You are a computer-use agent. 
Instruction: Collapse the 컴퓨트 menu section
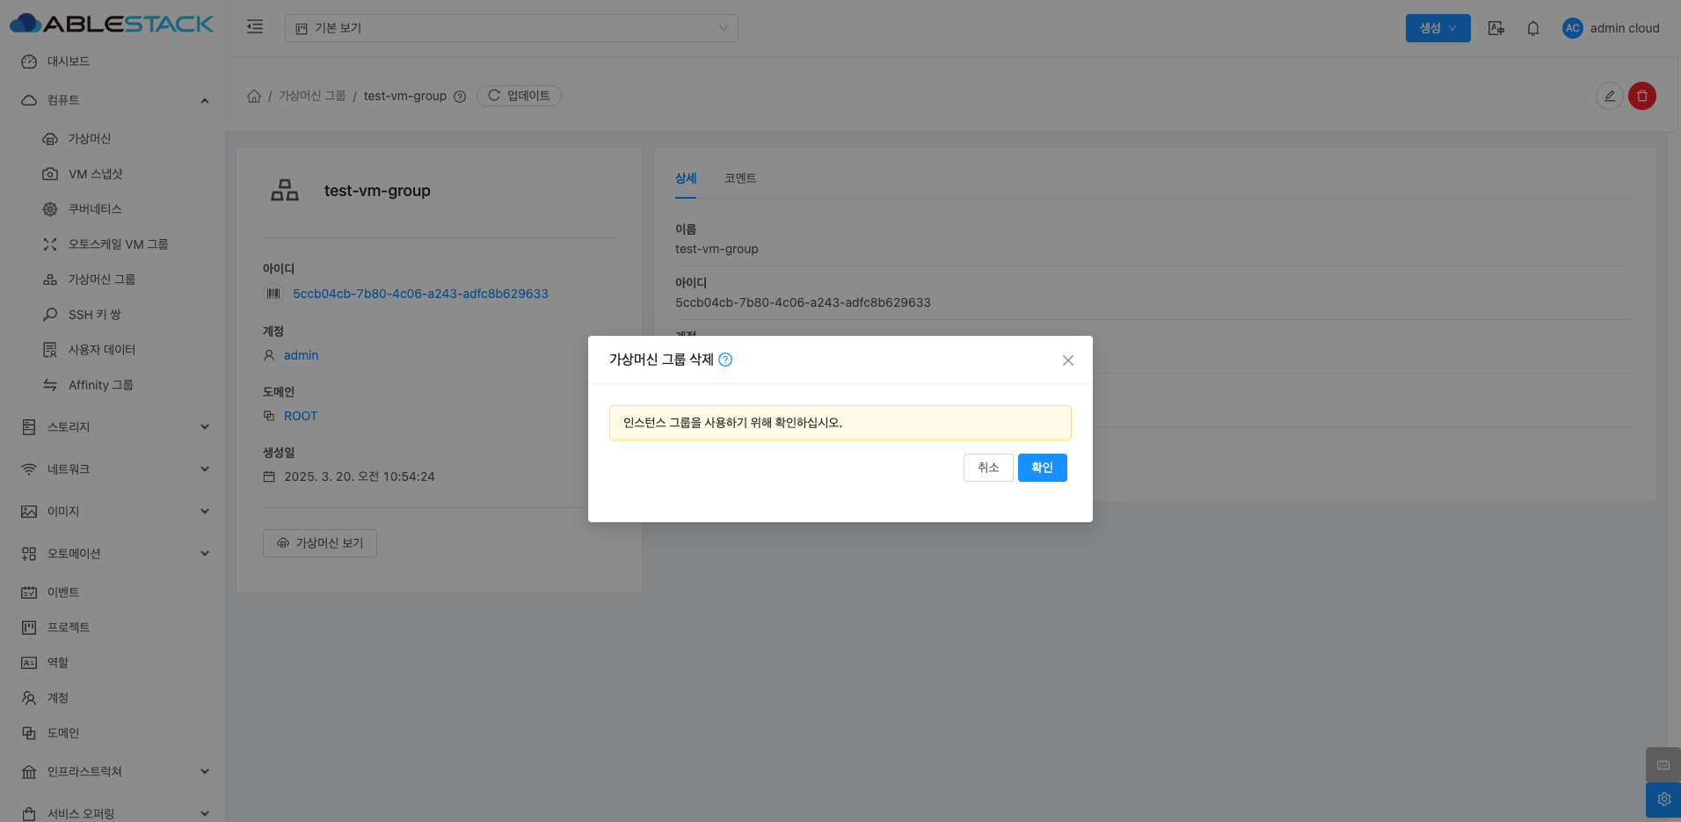pyautogui.click(x=113, y=100)
